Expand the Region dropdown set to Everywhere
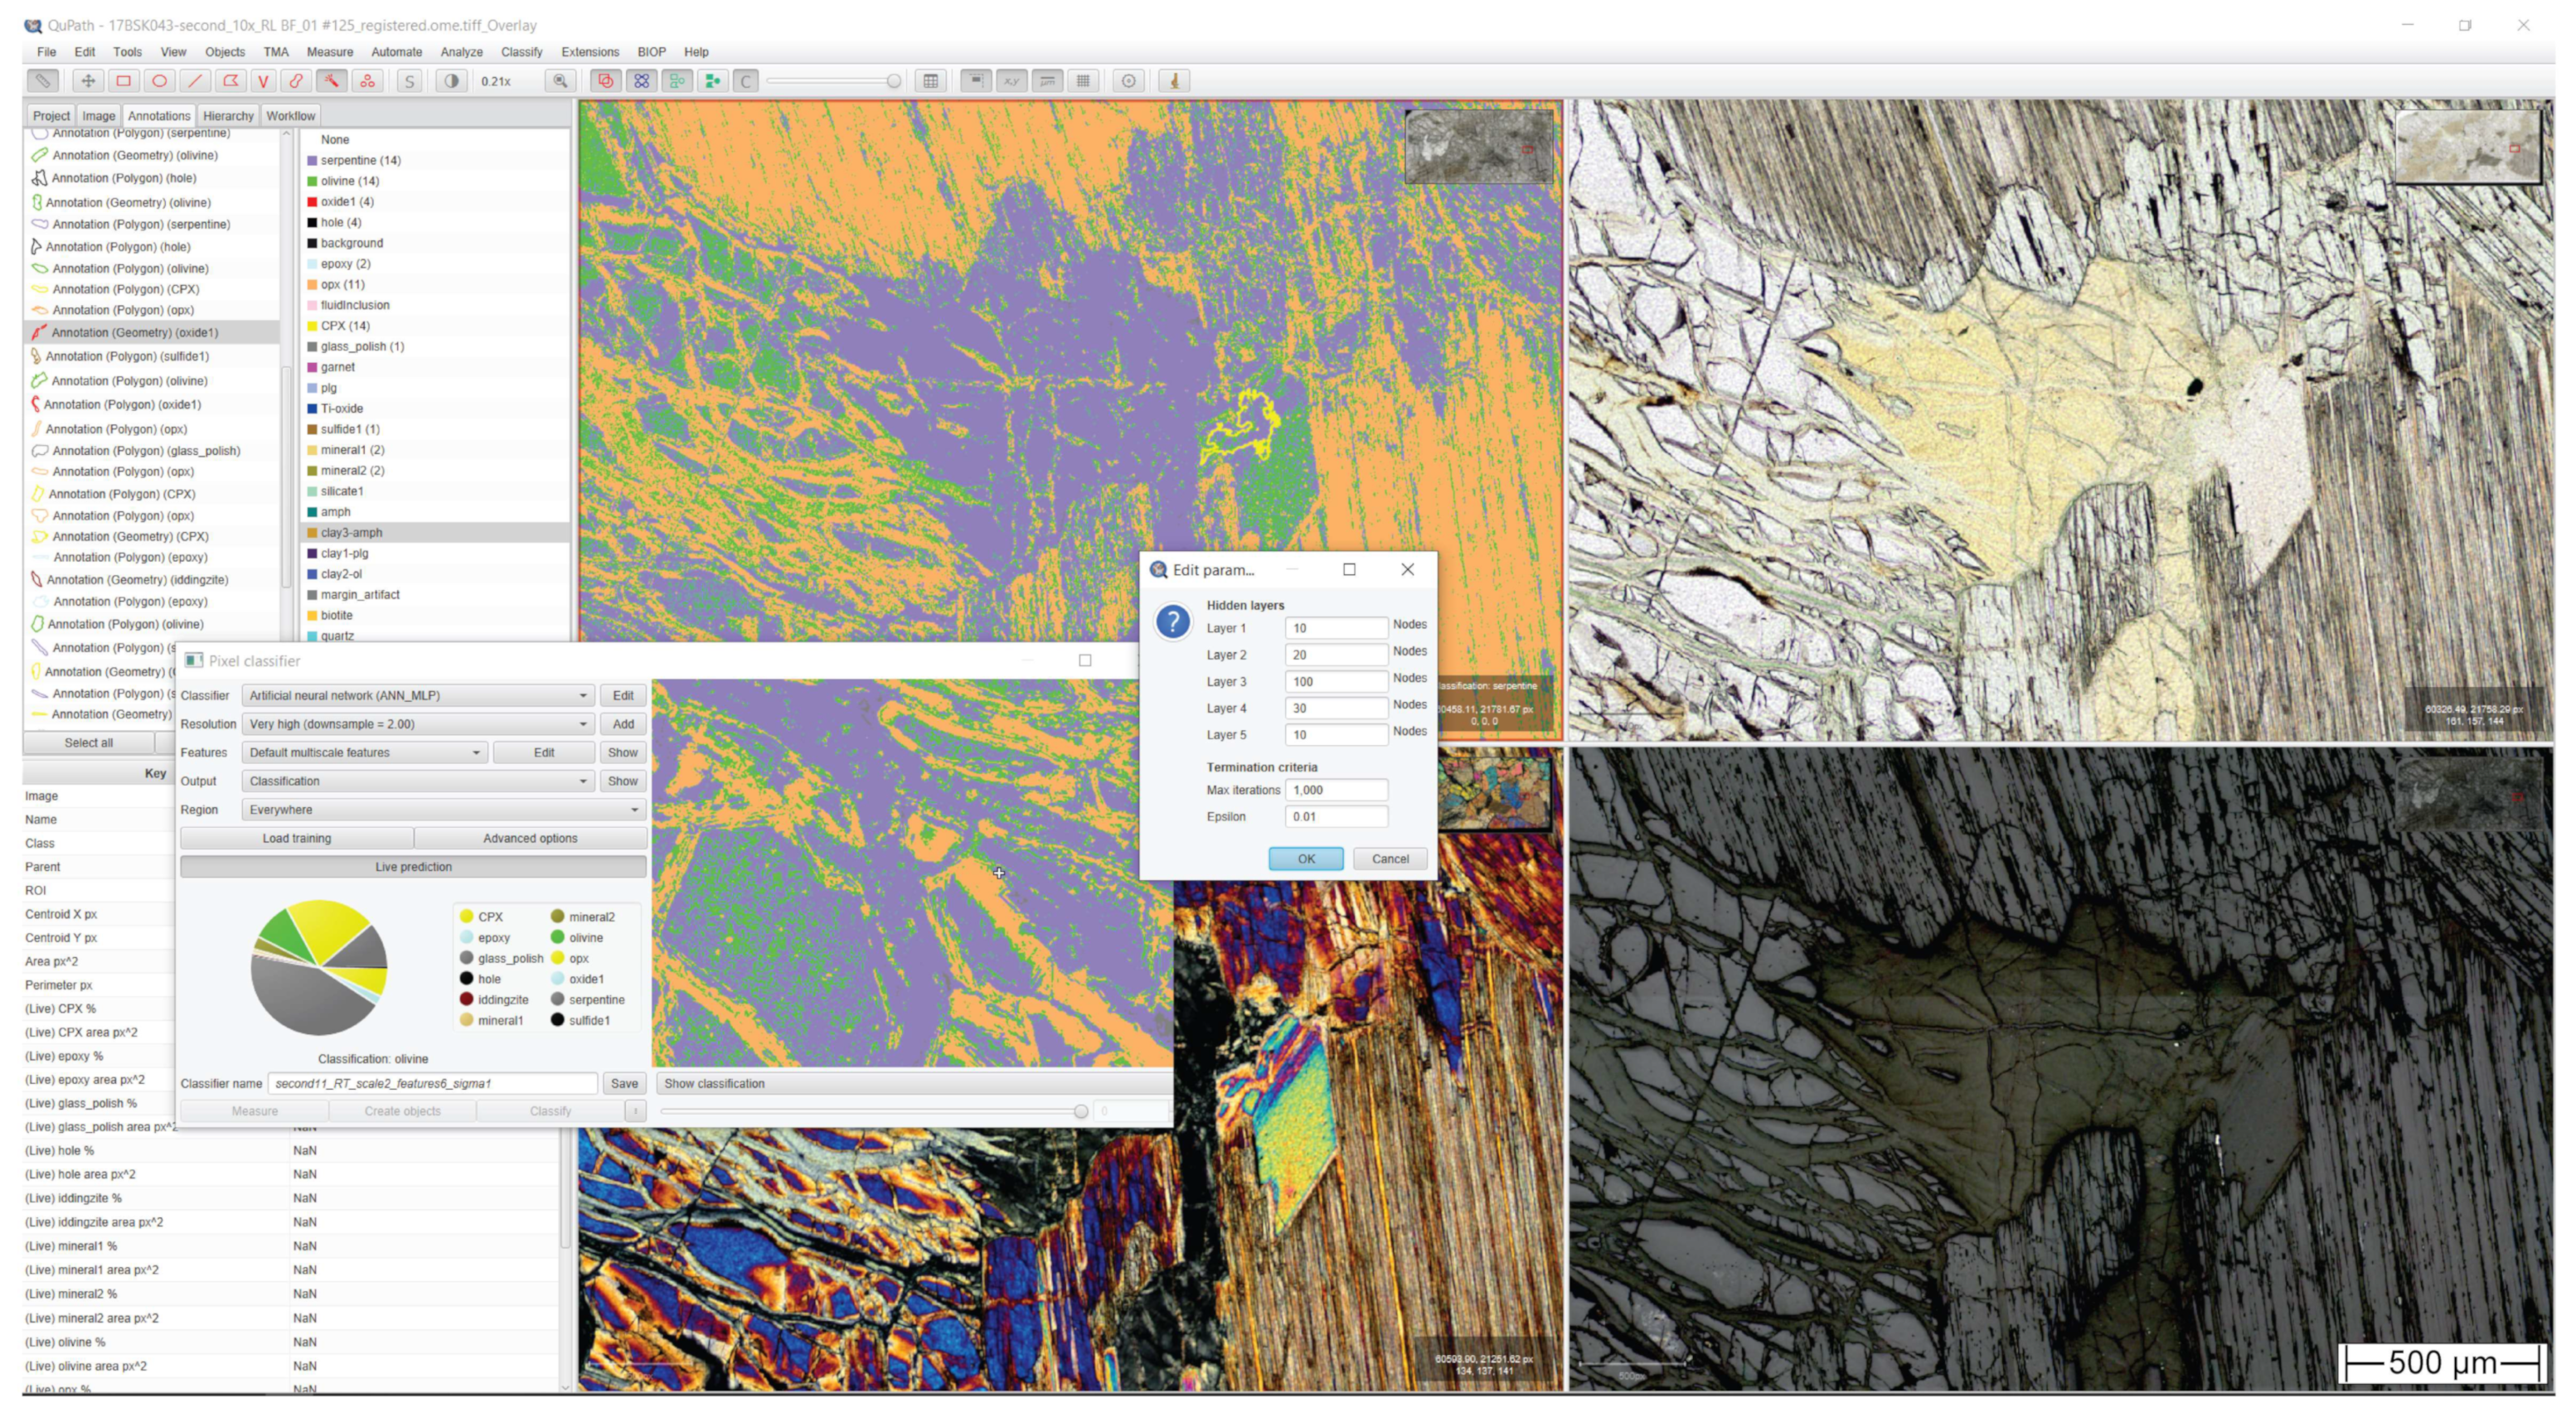The height and width of the screenshot is (1403, 2576). click(443, 810)
